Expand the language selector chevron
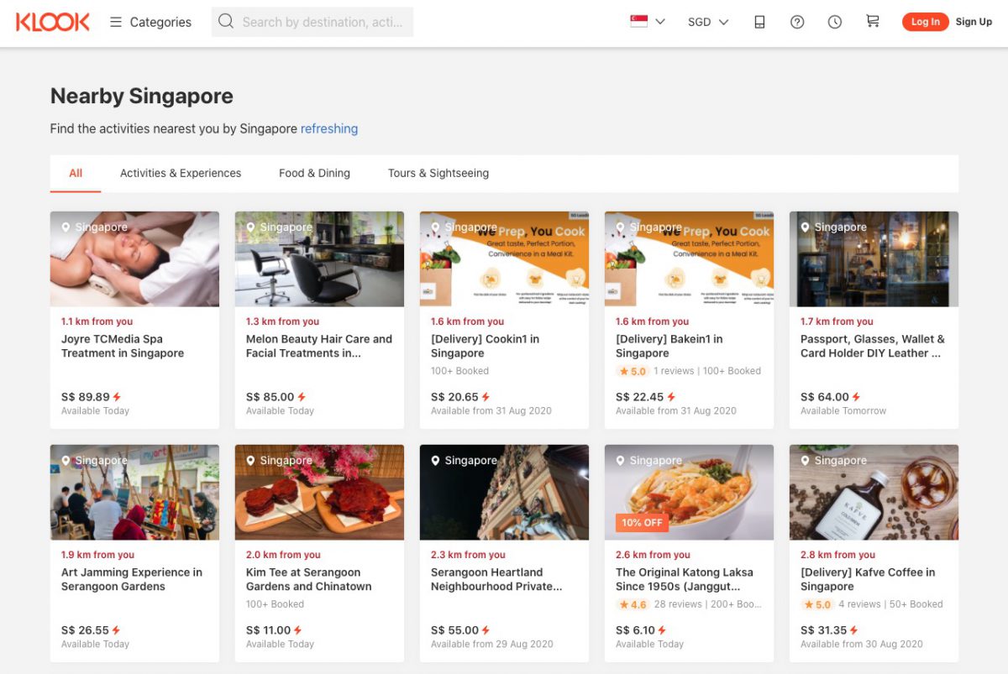 pos(659,21)
